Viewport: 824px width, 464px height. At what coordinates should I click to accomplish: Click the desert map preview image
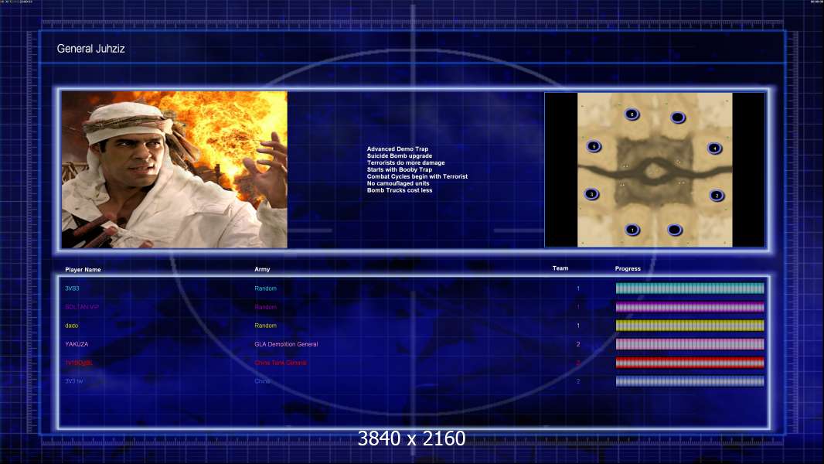655,169
